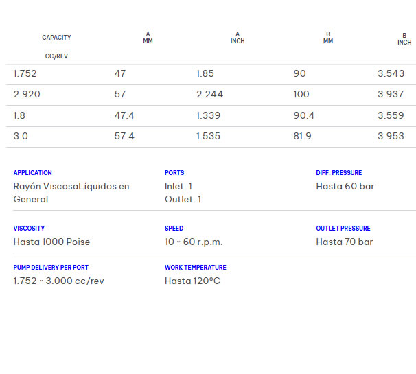Click the VISCOSITY label
The height and width of the screenshot is (374, 416).
point(29,229)
